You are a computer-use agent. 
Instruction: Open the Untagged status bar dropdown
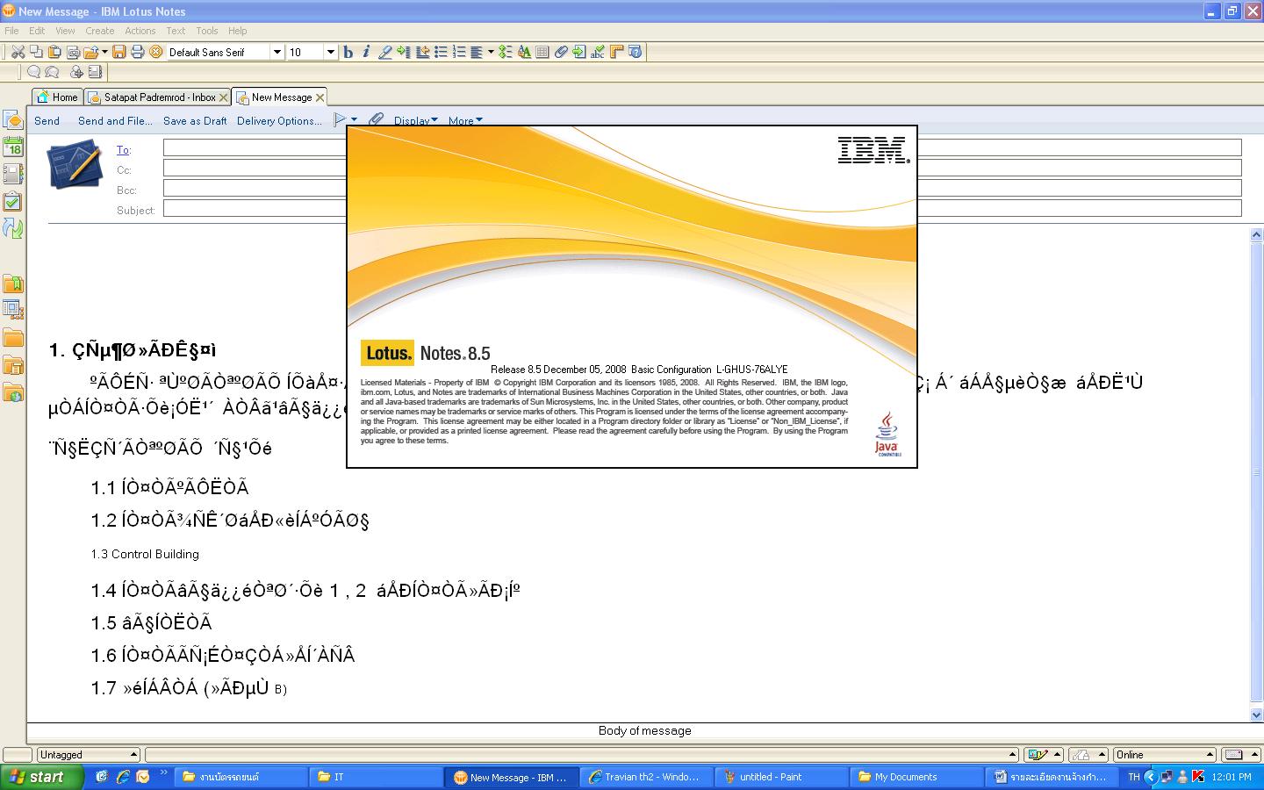click(88, 755)
